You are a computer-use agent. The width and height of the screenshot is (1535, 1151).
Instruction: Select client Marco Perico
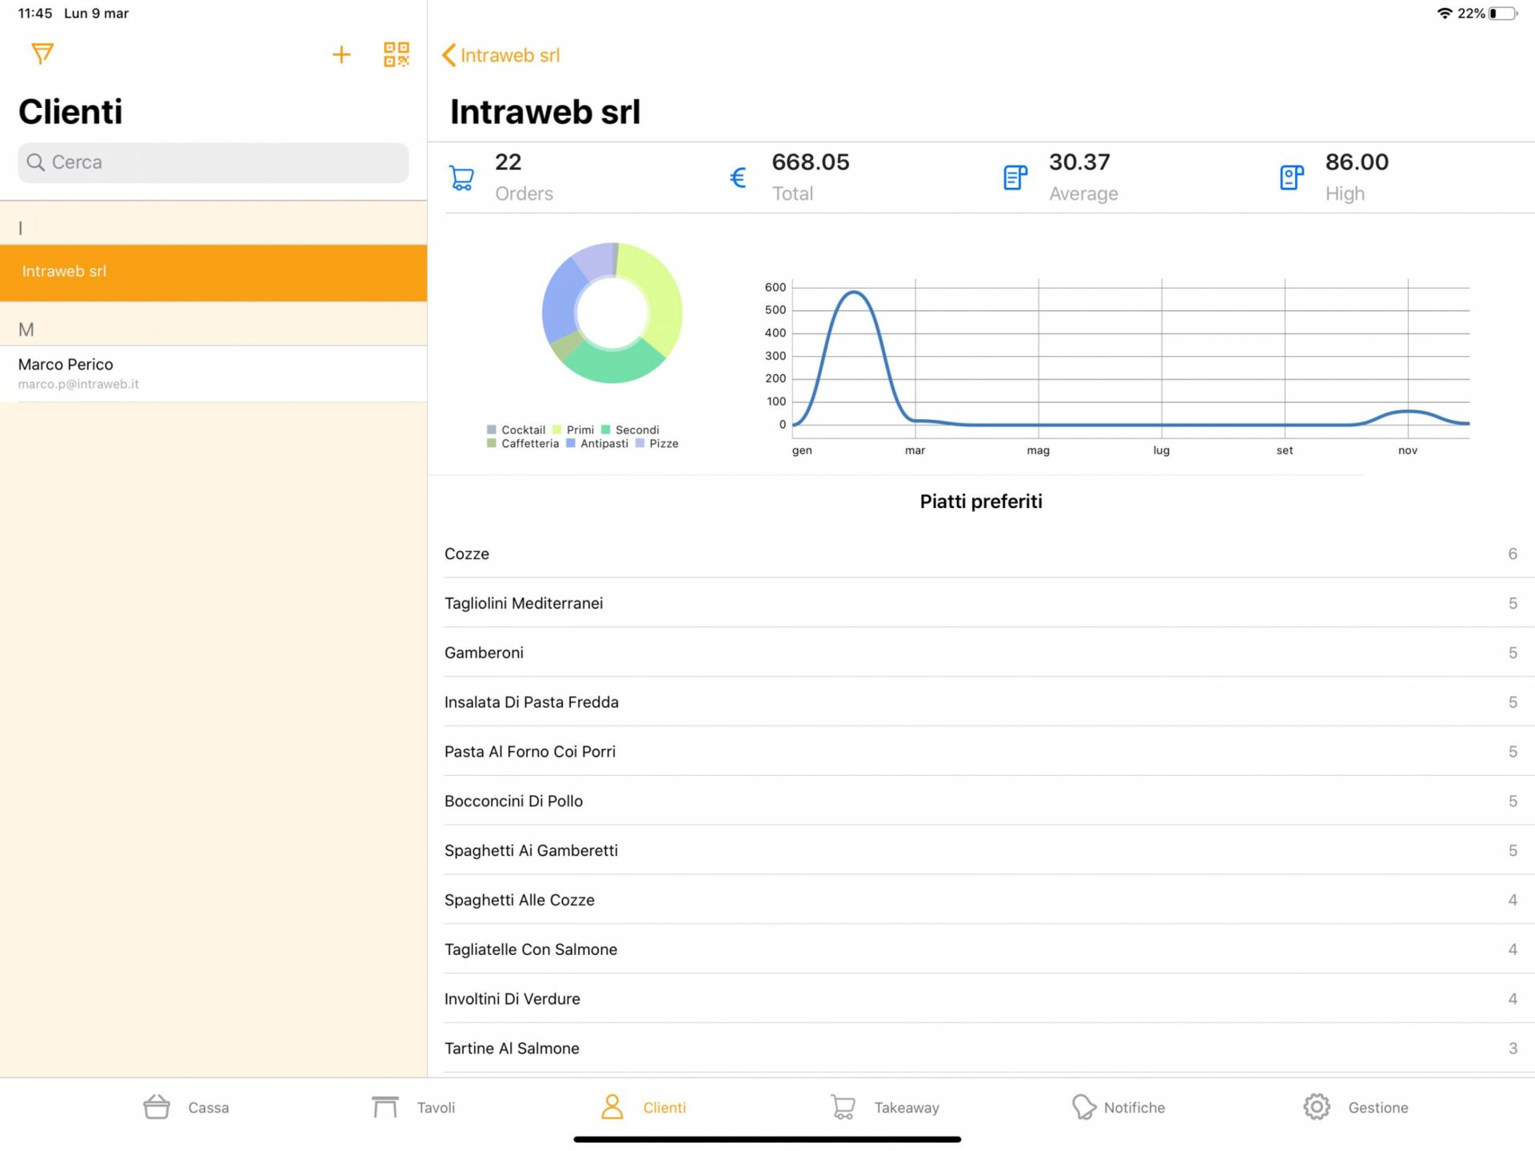(x=213, y=374)
